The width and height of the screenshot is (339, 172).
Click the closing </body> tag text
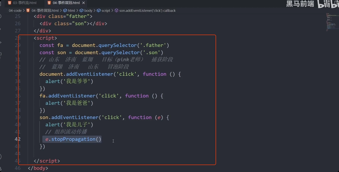pyautogui.click(x=38, y=168)
